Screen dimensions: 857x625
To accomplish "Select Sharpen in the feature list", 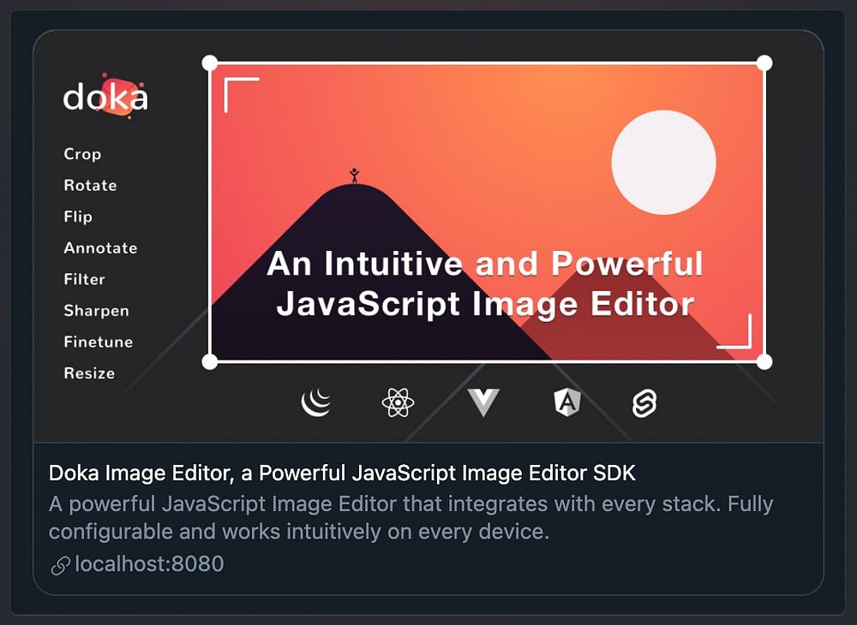I will click(x=96, y=311).
